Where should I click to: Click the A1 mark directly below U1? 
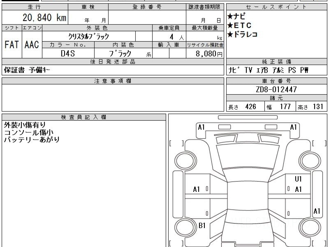(x=298, y=189)
